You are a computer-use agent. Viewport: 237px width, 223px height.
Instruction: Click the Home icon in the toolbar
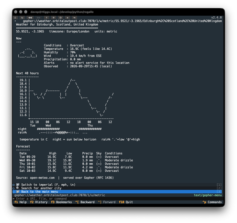[15, 18]
